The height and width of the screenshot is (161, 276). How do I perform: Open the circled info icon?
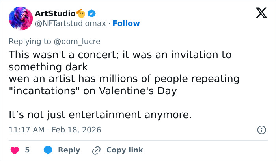[x=261, y=130]
